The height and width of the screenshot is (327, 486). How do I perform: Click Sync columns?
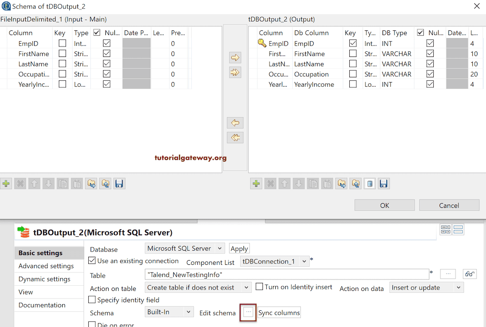pos(279,312)
